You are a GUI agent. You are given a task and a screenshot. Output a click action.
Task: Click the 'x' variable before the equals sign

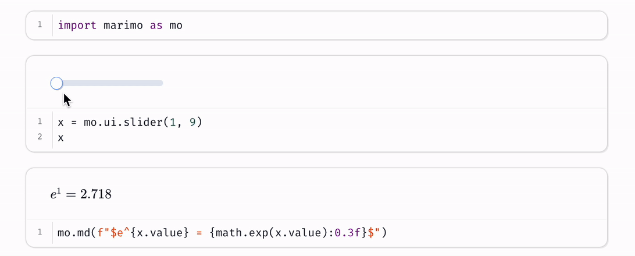pyautogui.click(x=61, y=122)
